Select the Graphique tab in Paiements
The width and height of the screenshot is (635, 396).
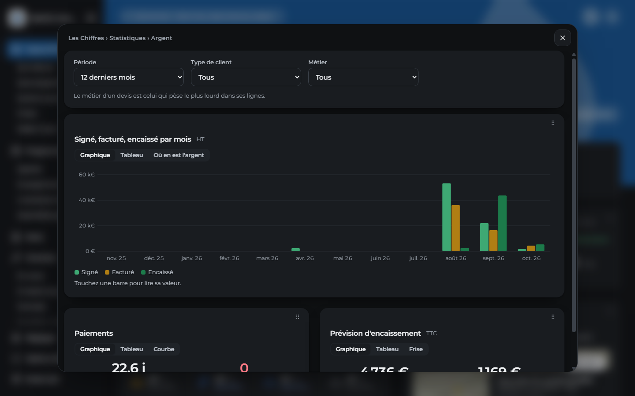[95, 349]
